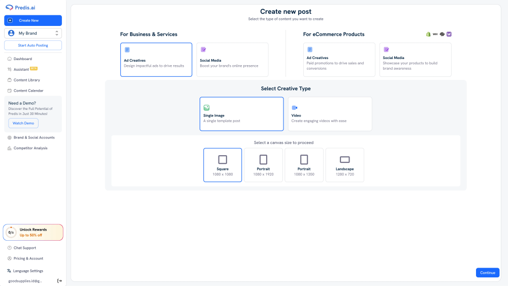Click the Select Creative Type heading

285,89
